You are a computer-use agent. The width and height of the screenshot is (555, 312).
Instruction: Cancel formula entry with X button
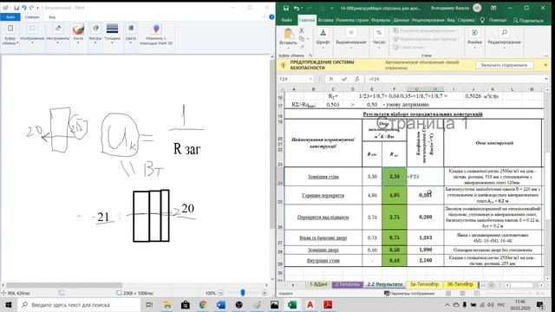click(331, 79)
